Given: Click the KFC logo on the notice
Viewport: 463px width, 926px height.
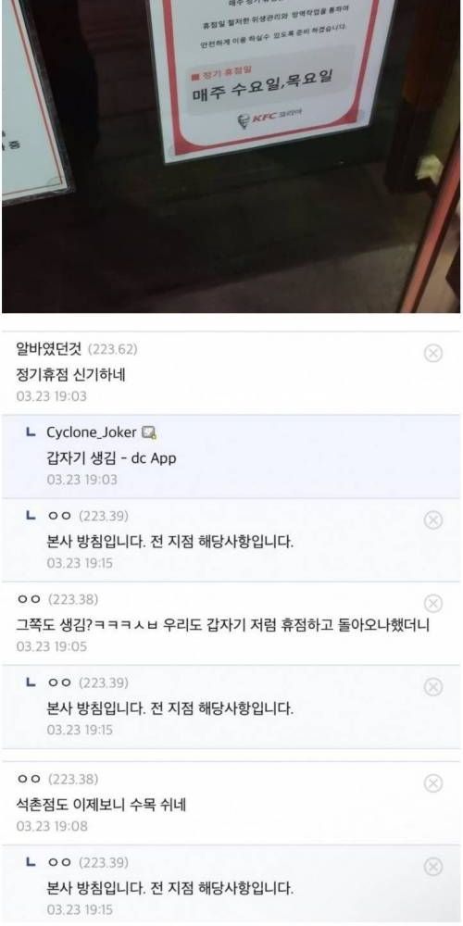Looking at the screenshot, I should click(x=270, y=119).
